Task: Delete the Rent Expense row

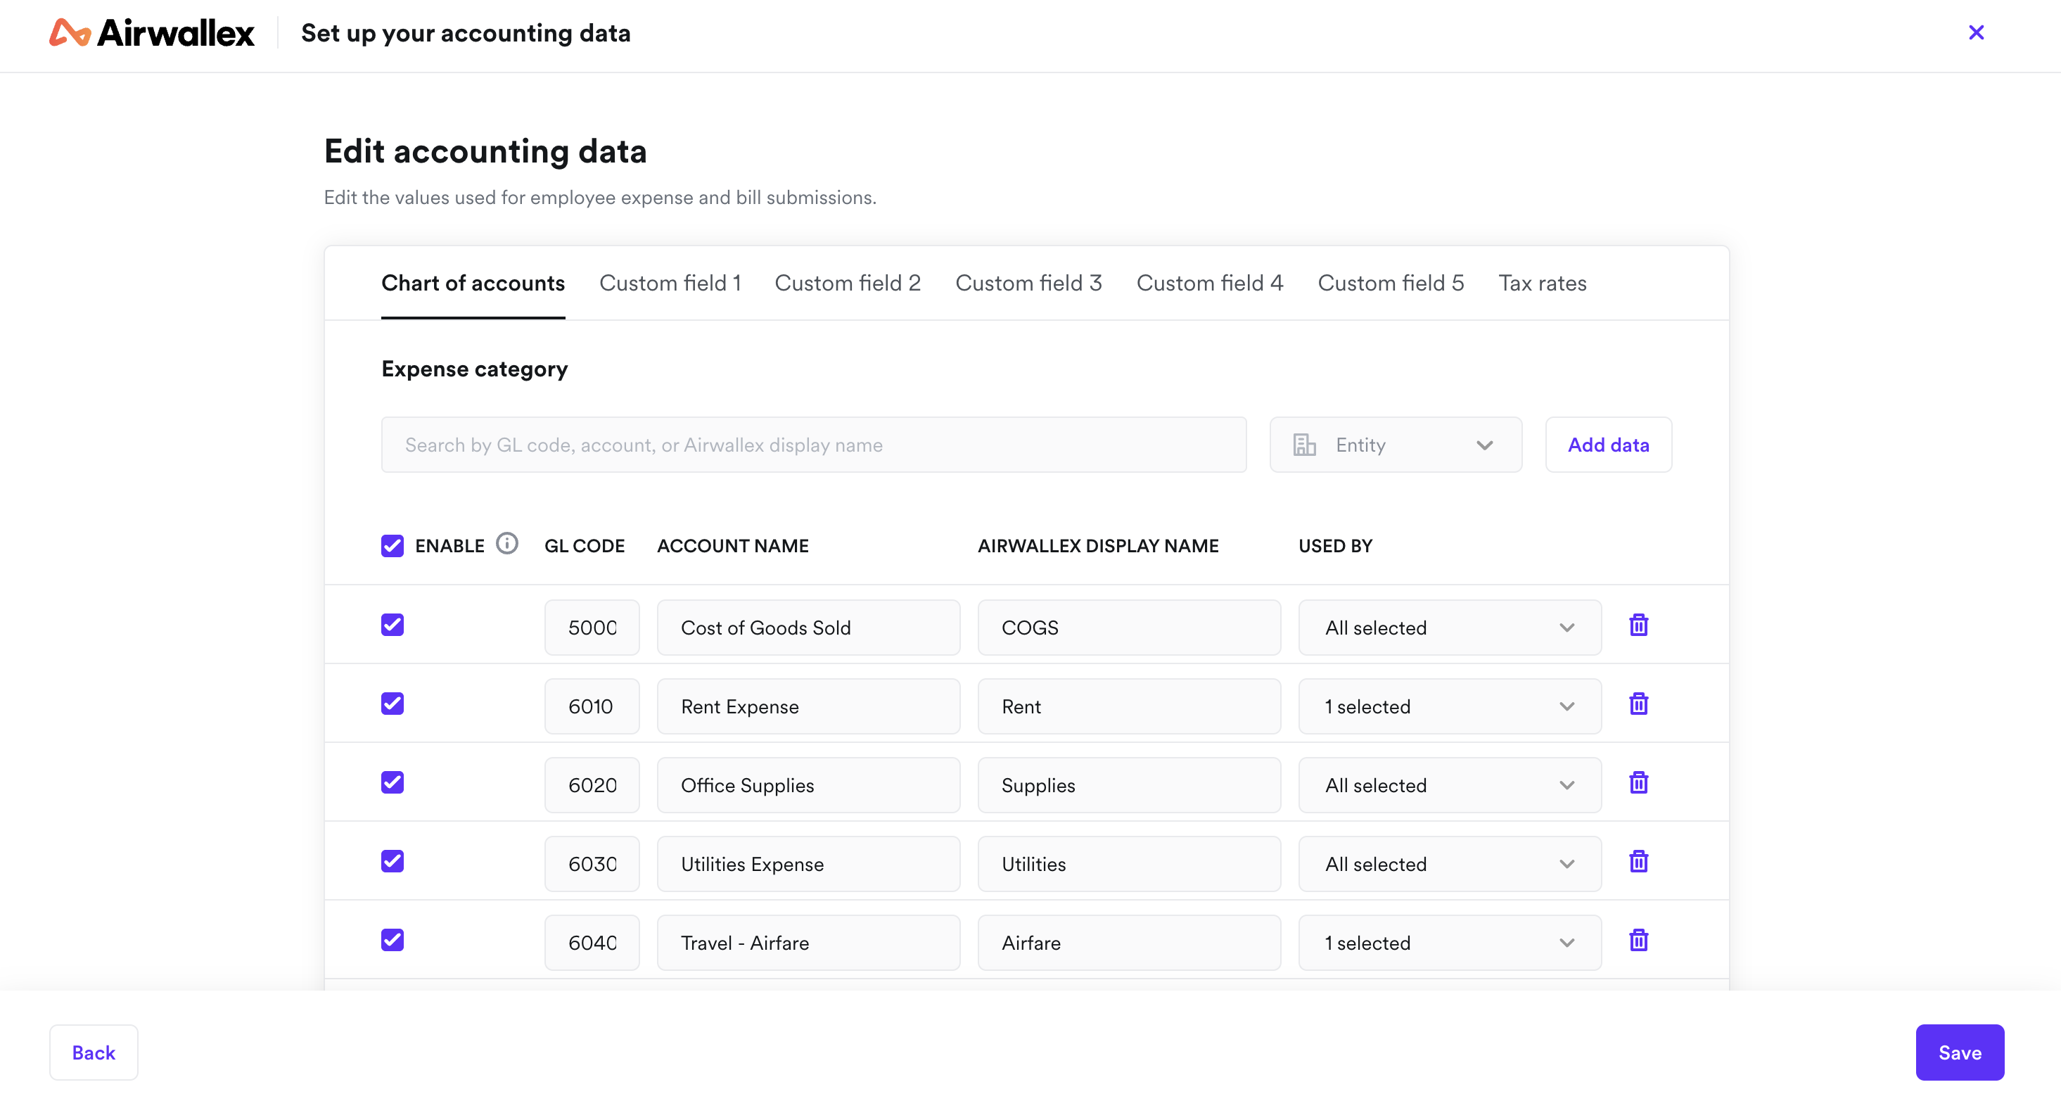Action: point(1638,704)
